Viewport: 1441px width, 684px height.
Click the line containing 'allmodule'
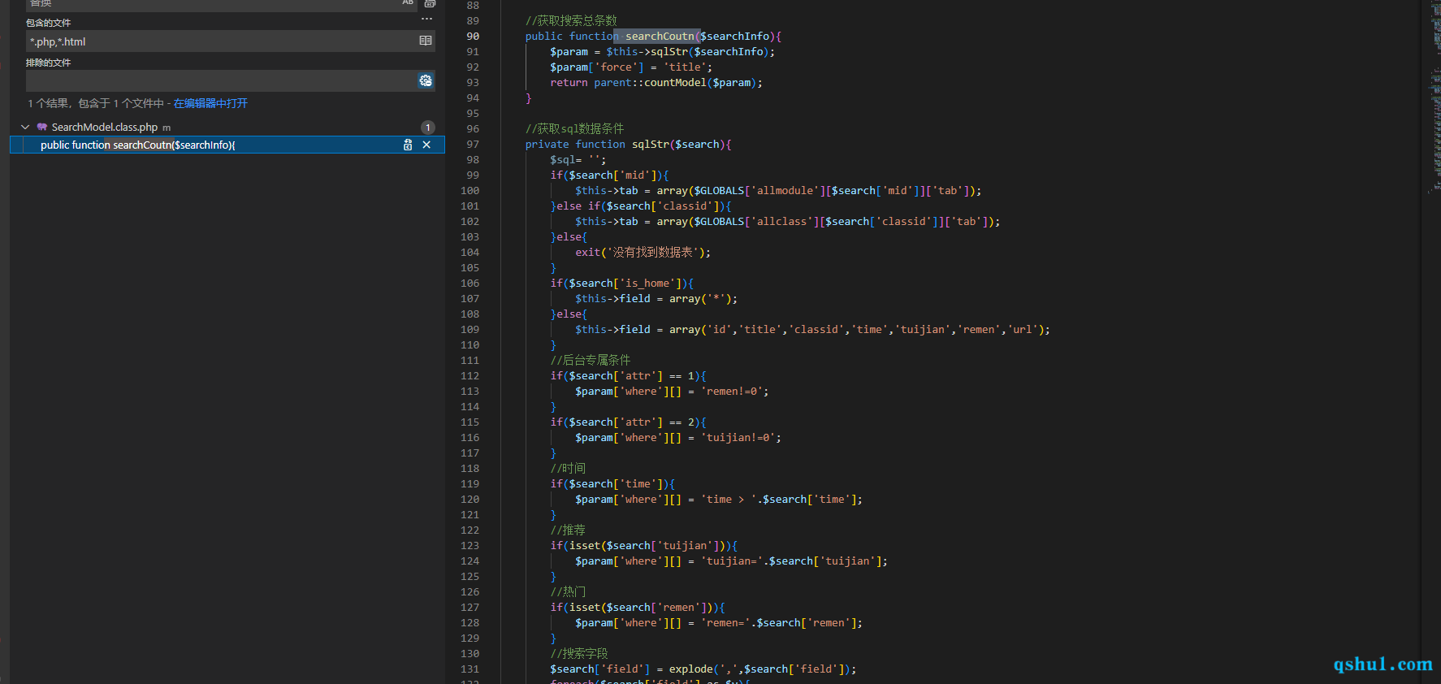[x=778, y=190]
